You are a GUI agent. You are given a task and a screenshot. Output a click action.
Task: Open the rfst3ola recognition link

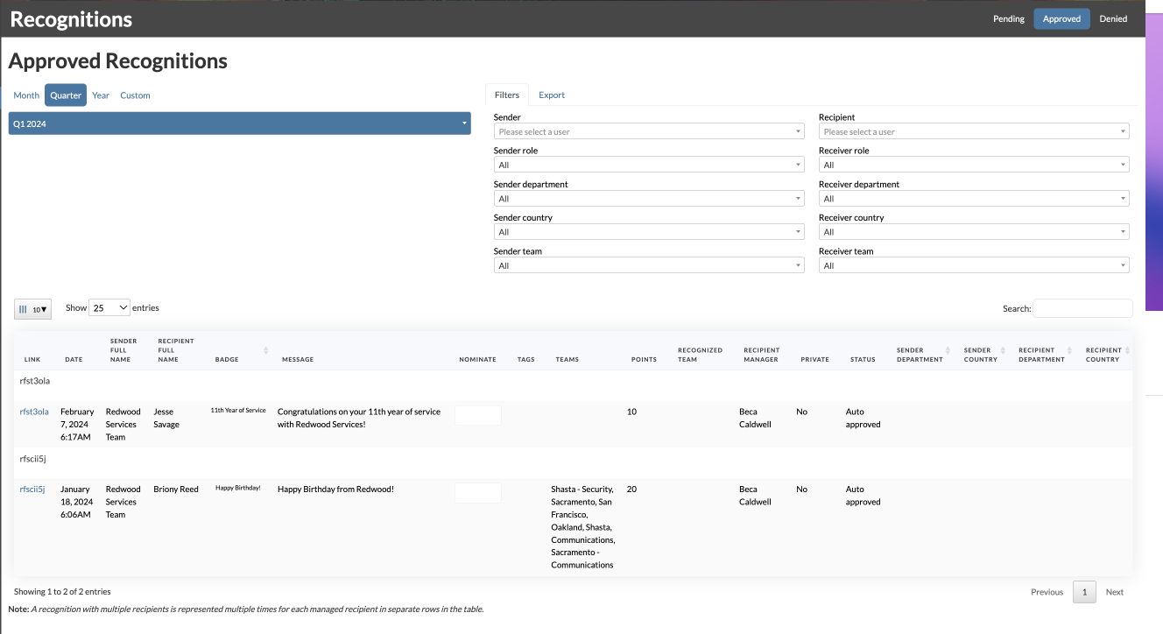pos(34,412)
